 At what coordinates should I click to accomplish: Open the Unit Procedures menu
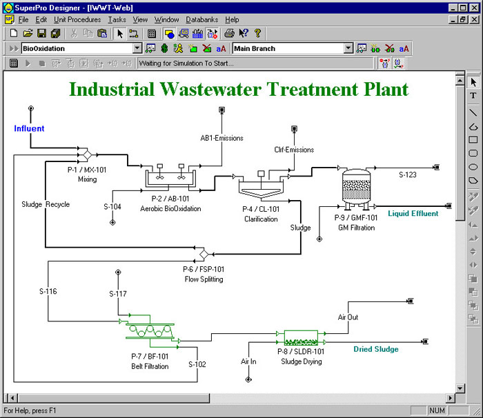(77, 20)
